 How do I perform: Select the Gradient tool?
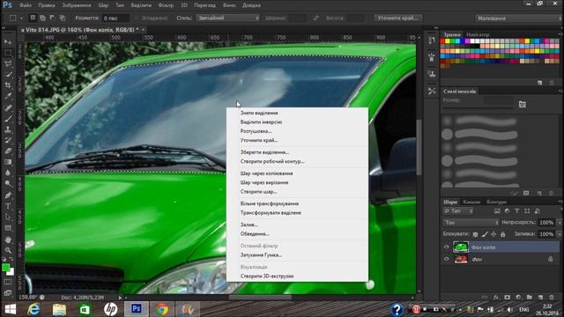click(8, 162)
